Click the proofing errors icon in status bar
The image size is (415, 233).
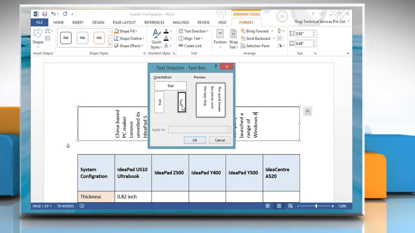pyautogui.click(x=82, y=206)
